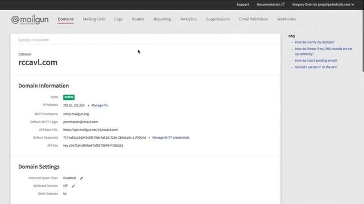Screen dimensions: 364x204
Task: Click the postmaster@rccavl.com login value
Action: [81, 122]
